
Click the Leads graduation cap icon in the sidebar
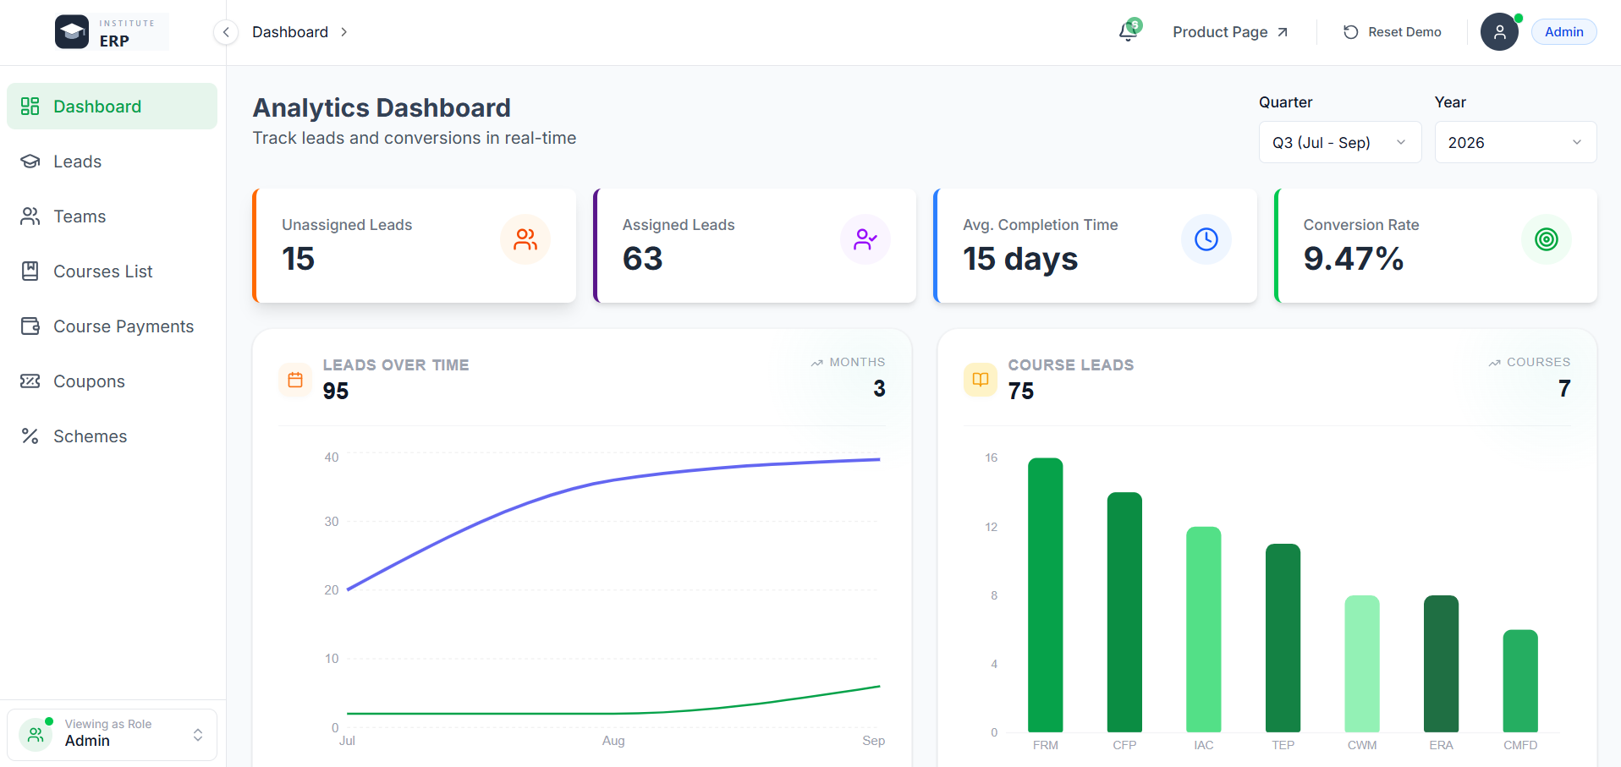tap(30, 162)
